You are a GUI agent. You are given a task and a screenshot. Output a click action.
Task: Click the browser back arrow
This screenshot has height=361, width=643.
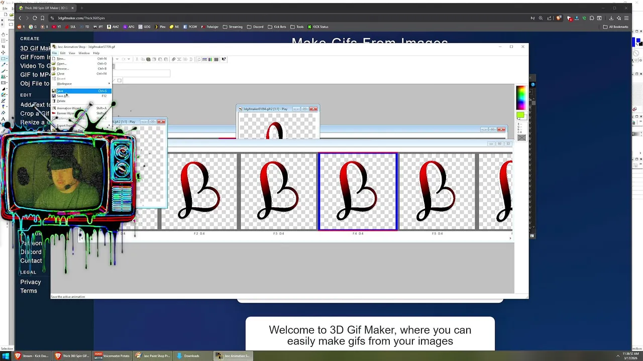(x=20, y=18)
